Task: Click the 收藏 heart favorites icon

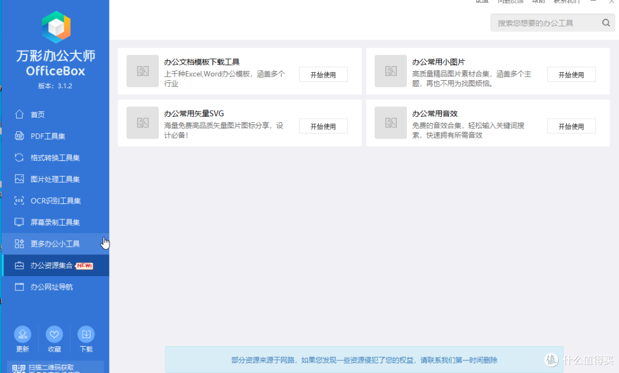Action: pos(54,334)
